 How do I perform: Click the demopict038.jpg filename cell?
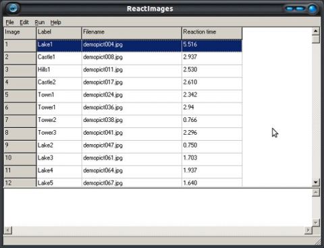pyautogui.click(x=132, y=121)
